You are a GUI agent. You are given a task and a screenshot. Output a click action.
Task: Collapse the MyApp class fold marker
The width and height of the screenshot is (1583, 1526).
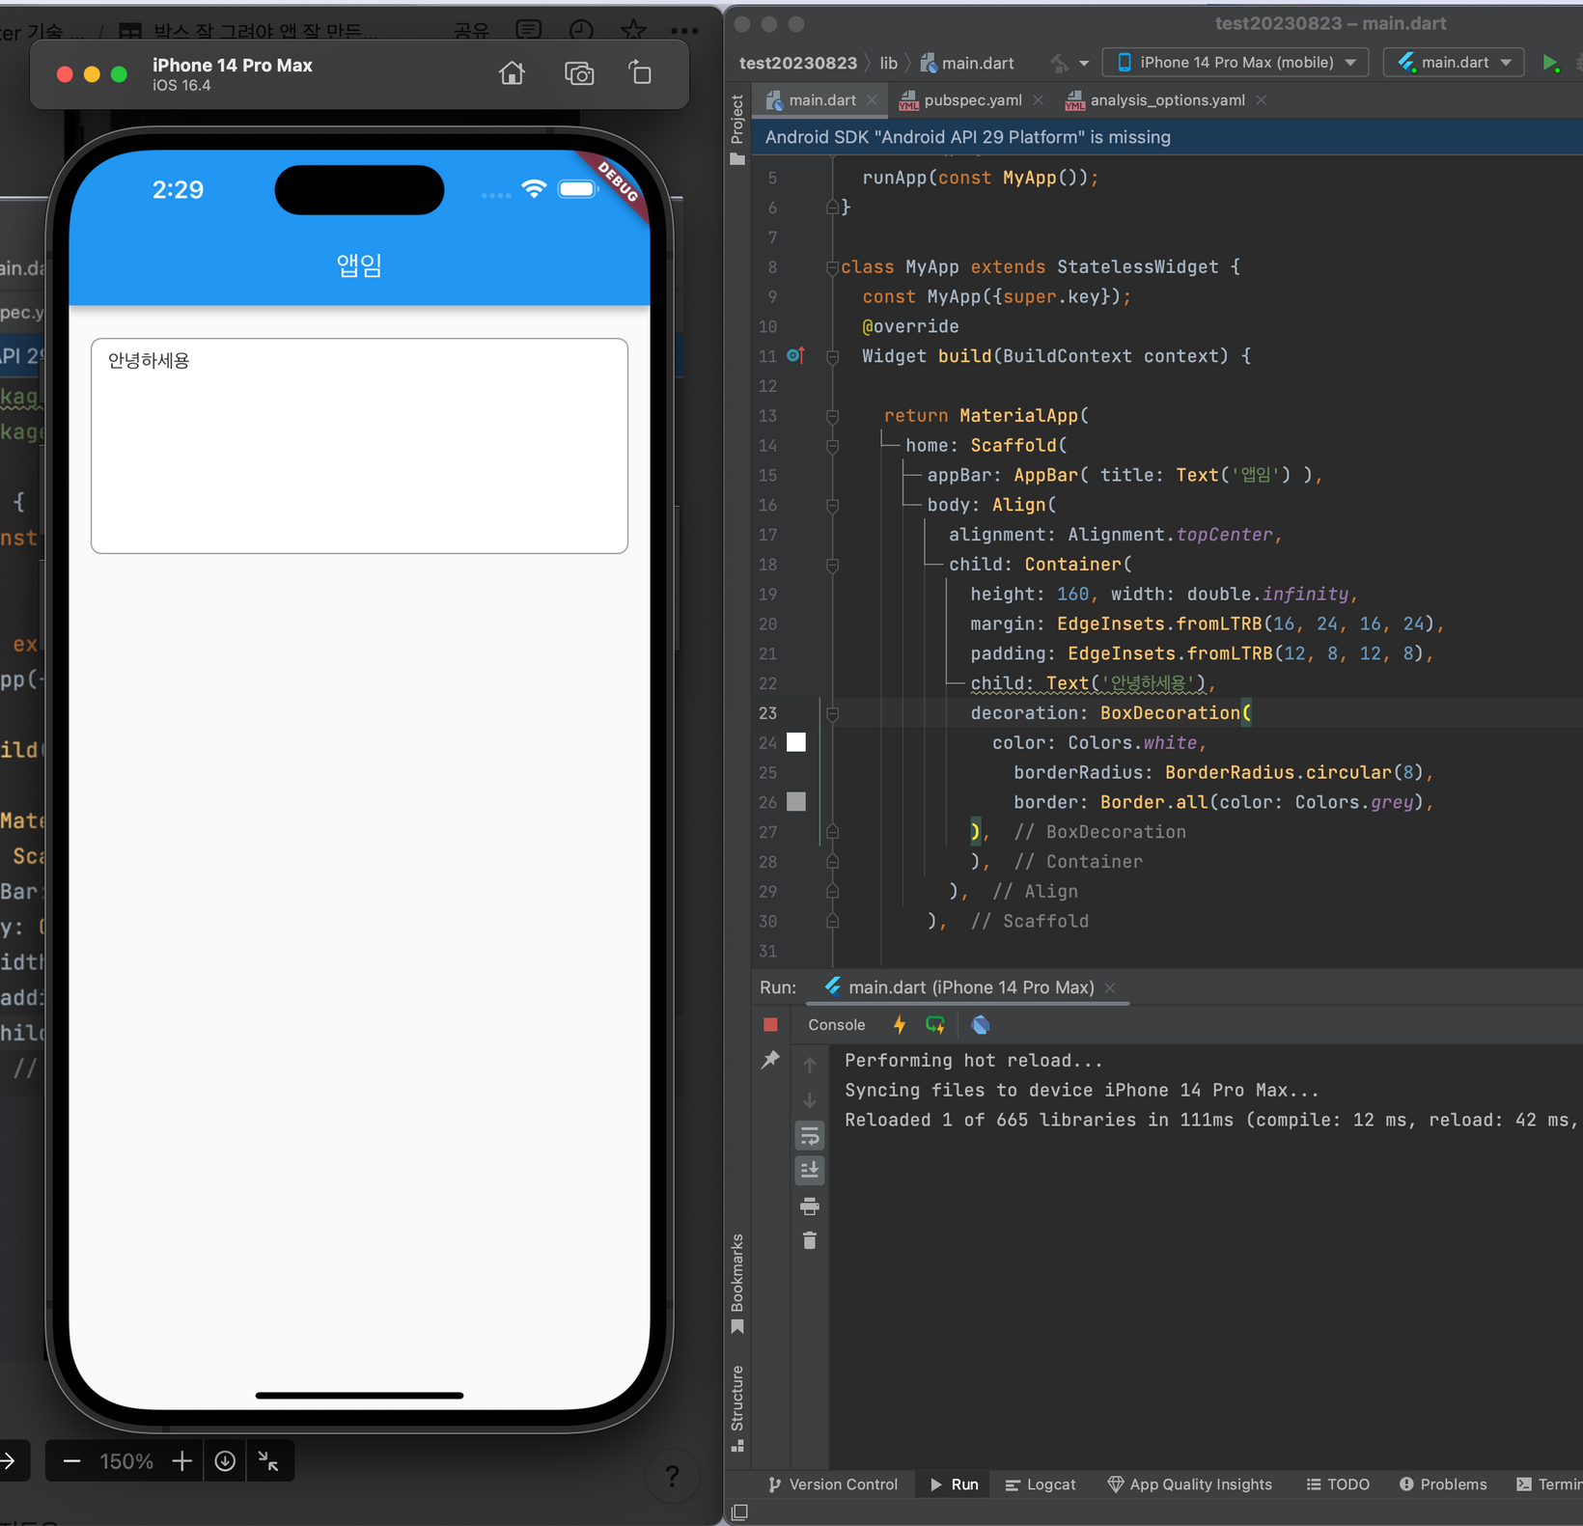(x=832, y=267)
